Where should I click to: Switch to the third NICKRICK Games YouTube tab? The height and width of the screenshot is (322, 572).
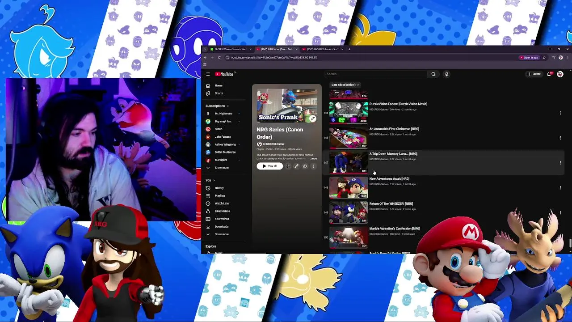(322, 49)
